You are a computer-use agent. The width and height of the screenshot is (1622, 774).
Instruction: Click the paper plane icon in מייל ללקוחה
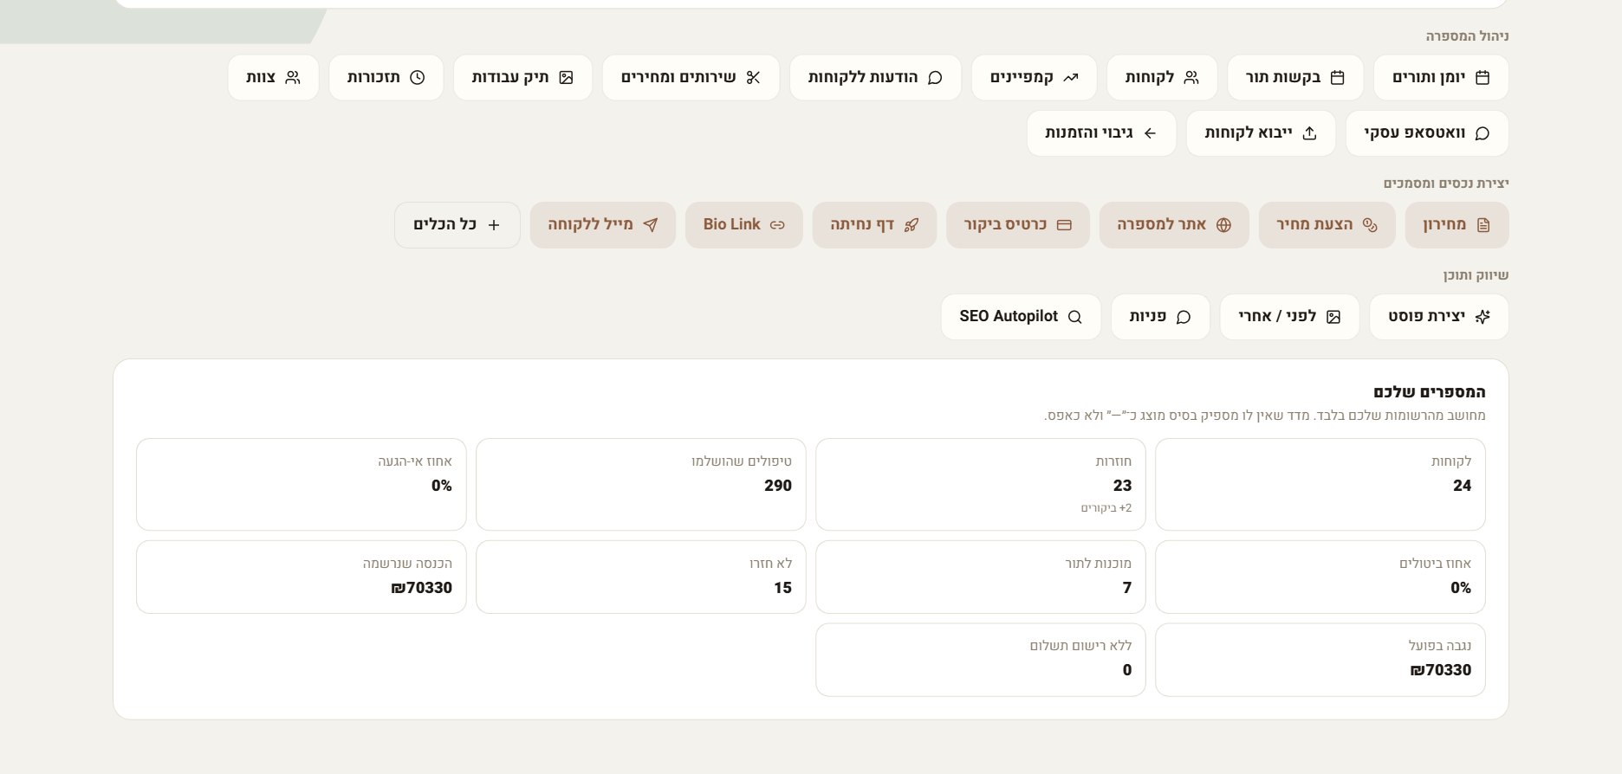pyautogui.click(x=650, y=224)
